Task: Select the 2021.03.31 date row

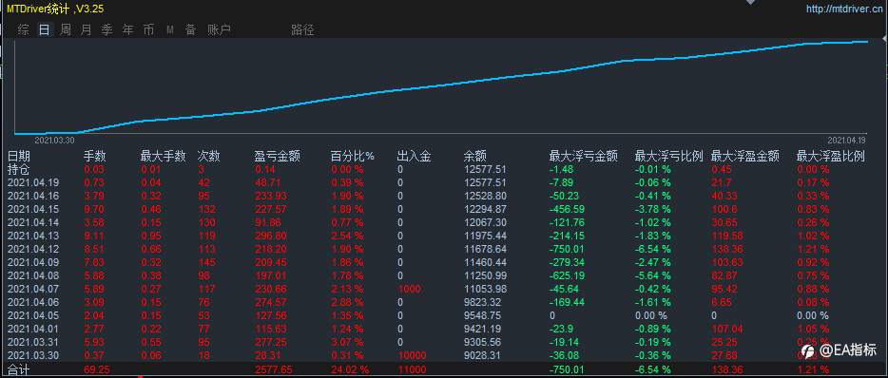Action: point(33,342)
